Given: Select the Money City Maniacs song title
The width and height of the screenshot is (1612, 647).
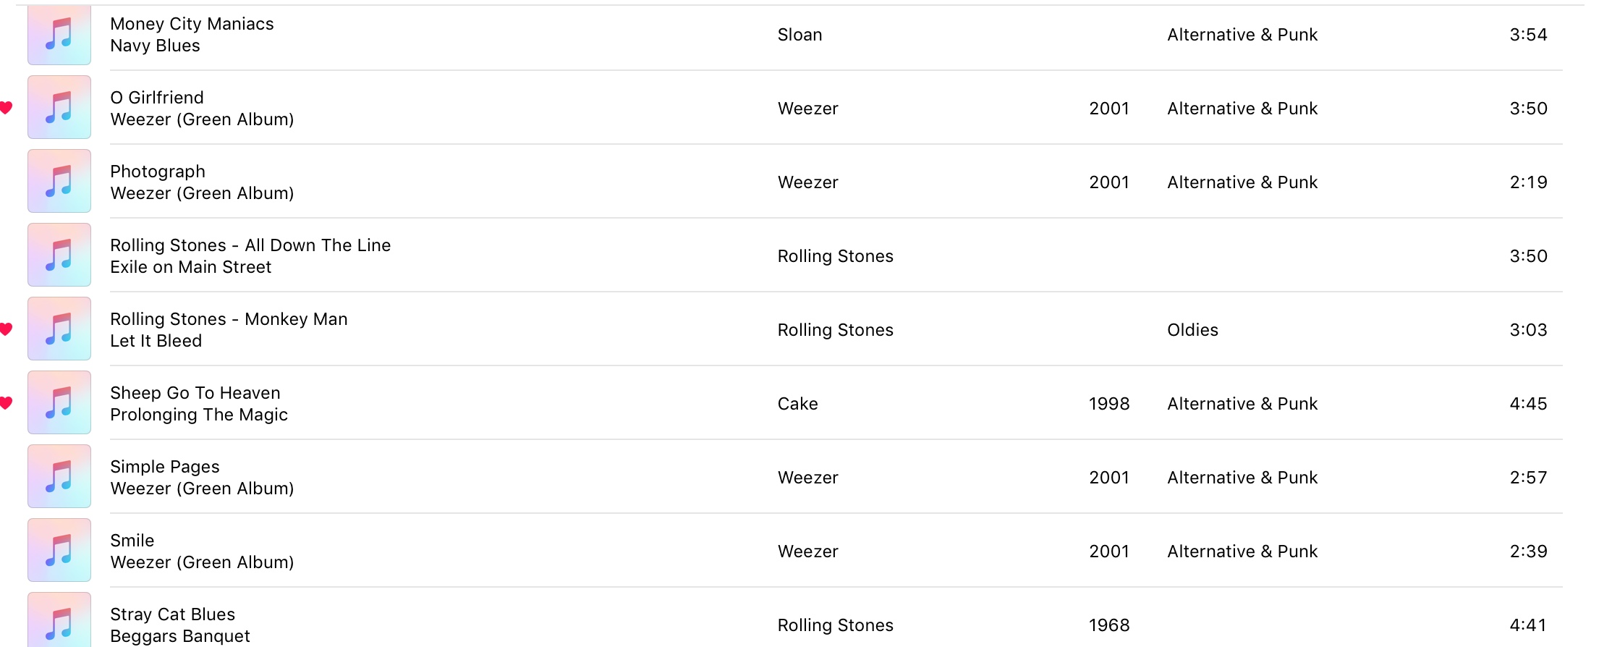Looking at the screenshot, I should pyautogui.click(x=192, y=24).
